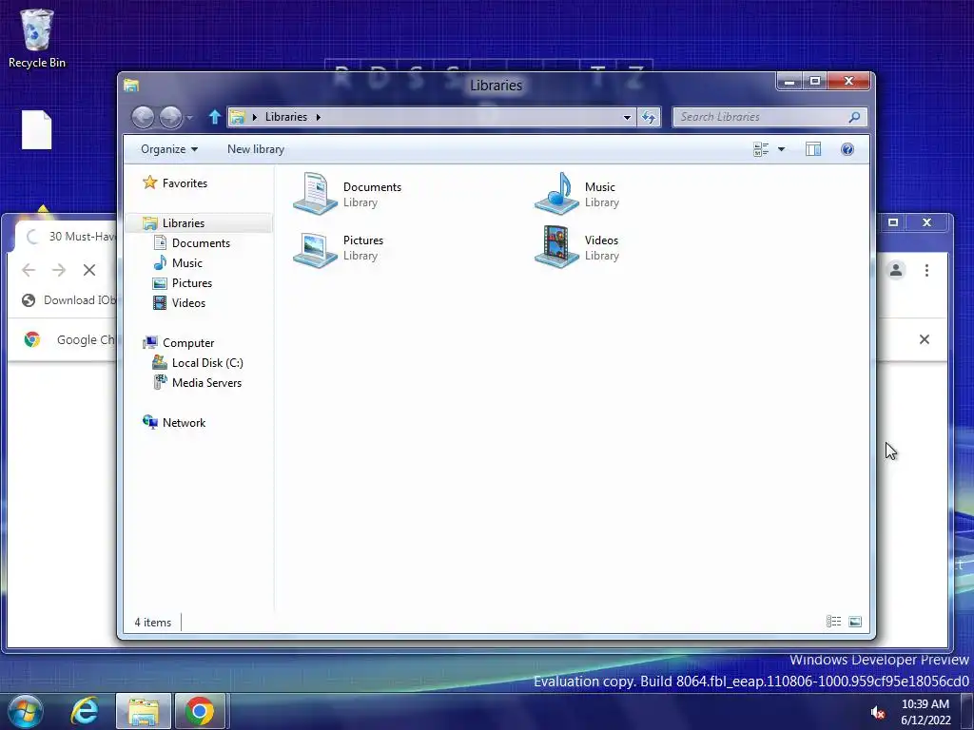Open the Recycle Bin on the desktop
The width and height of the screenshot is (974, 730).
tap(37, 38)
